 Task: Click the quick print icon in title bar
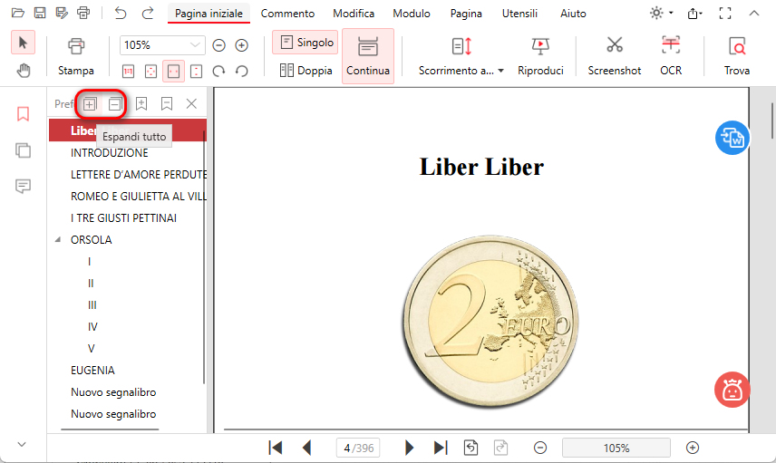(83, 13)
